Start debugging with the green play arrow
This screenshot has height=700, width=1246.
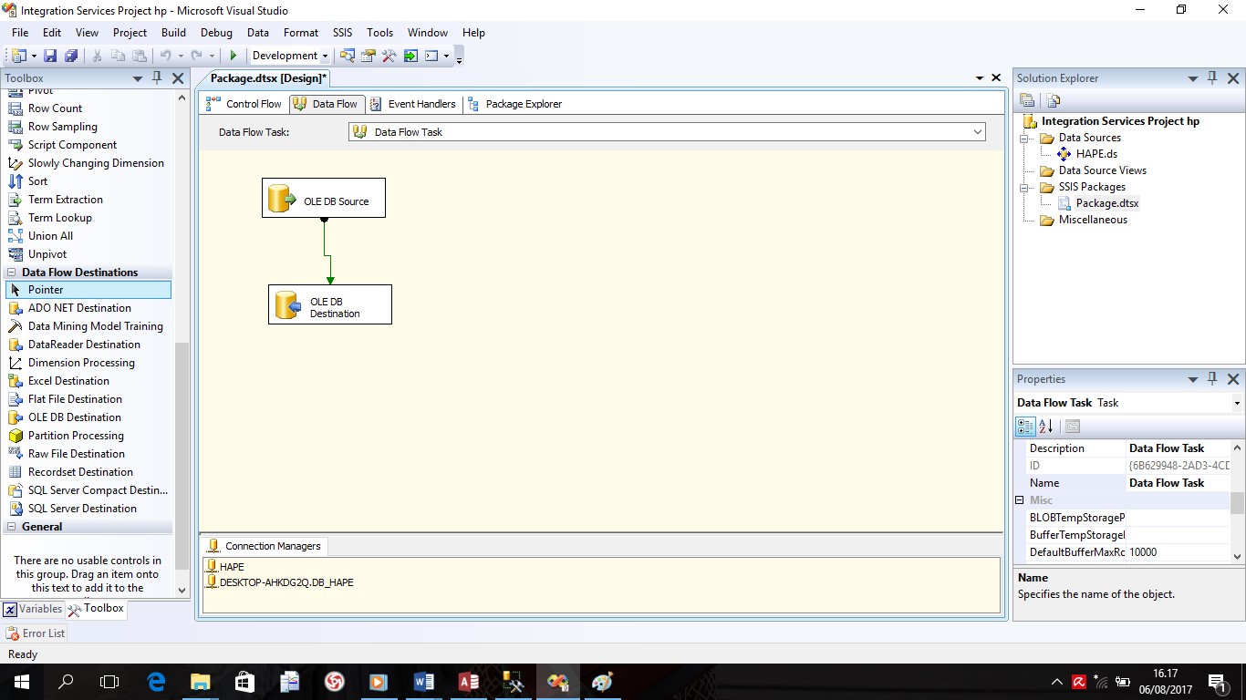click(234, 56)
